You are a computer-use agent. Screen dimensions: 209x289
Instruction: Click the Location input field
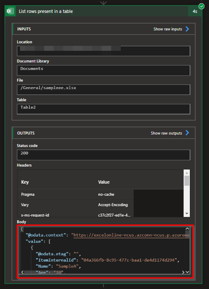tap(103, 51)
